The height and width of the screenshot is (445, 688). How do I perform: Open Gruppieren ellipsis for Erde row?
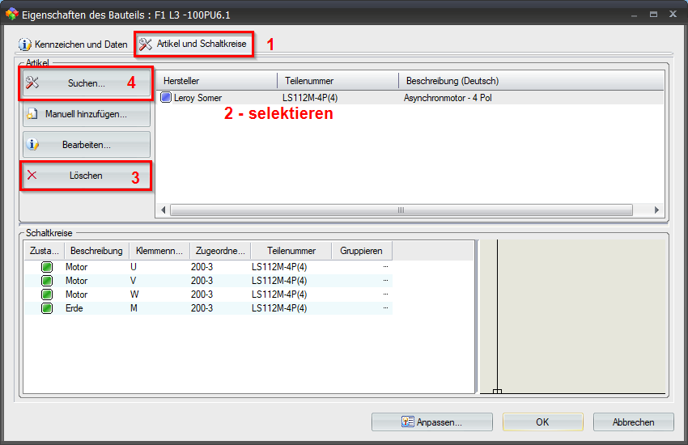(385, 308)
